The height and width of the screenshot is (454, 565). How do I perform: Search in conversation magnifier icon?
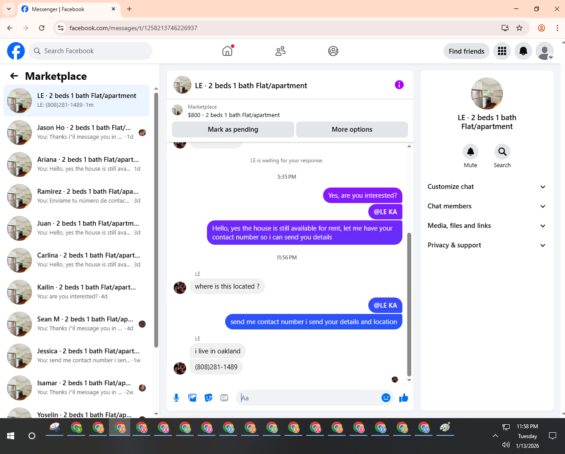tap(503, 152)
